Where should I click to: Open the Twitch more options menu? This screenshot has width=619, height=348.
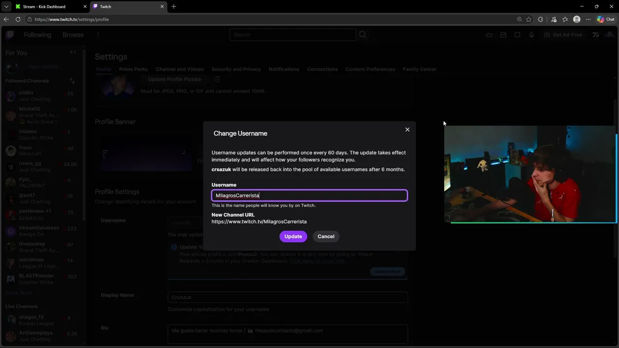pyautogui.click(x=98, y=35)
